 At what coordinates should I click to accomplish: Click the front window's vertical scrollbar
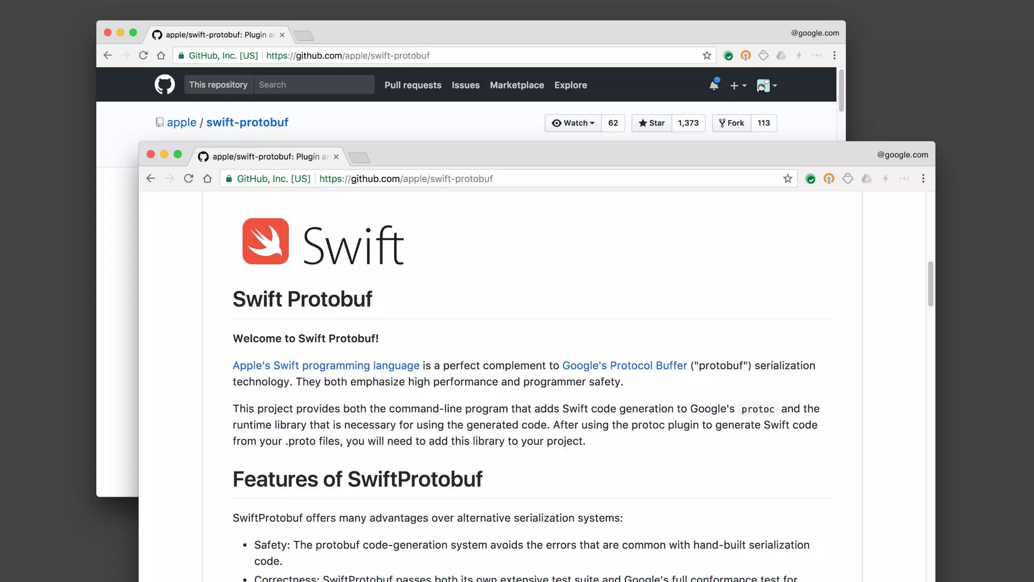coord(930,284)
